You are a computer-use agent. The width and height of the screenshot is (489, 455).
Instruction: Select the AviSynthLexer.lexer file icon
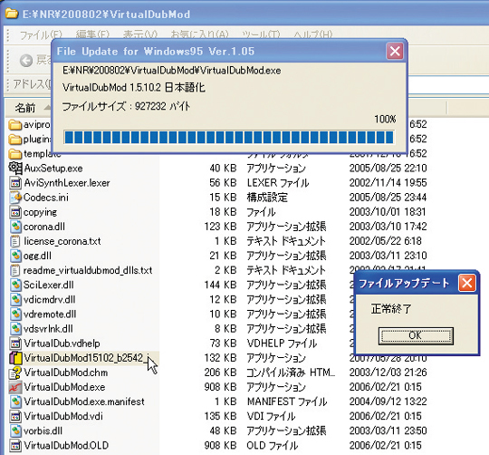click(x=15, y=183)
